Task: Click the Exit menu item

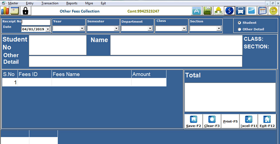Action: pyautogui.click(x=103, y=3)
